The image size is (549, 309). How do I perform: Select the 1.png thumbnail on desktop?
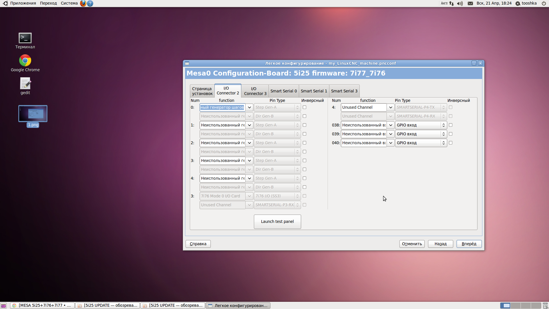[33, 114]
